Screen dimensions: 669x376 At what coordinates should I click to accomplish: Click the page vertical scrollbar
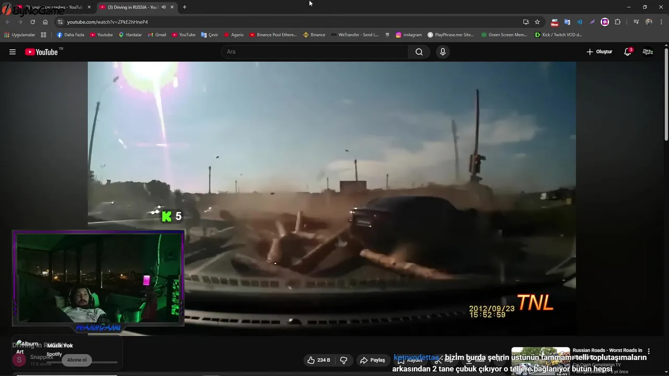point(666,94)
